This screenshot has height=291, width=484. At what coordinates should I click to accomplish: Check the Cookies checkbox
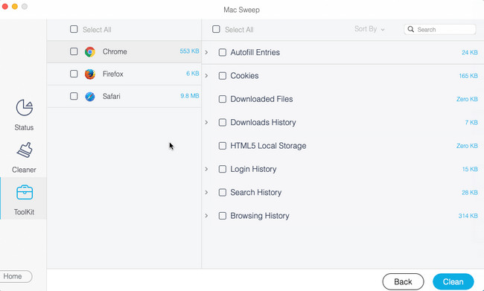coord(222,76)
